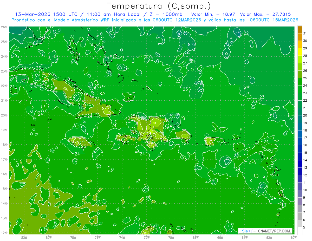Click the '0600UTC_12MAR2026' initialization time
This screenshot has width=312, height=241.
[177, 20]
